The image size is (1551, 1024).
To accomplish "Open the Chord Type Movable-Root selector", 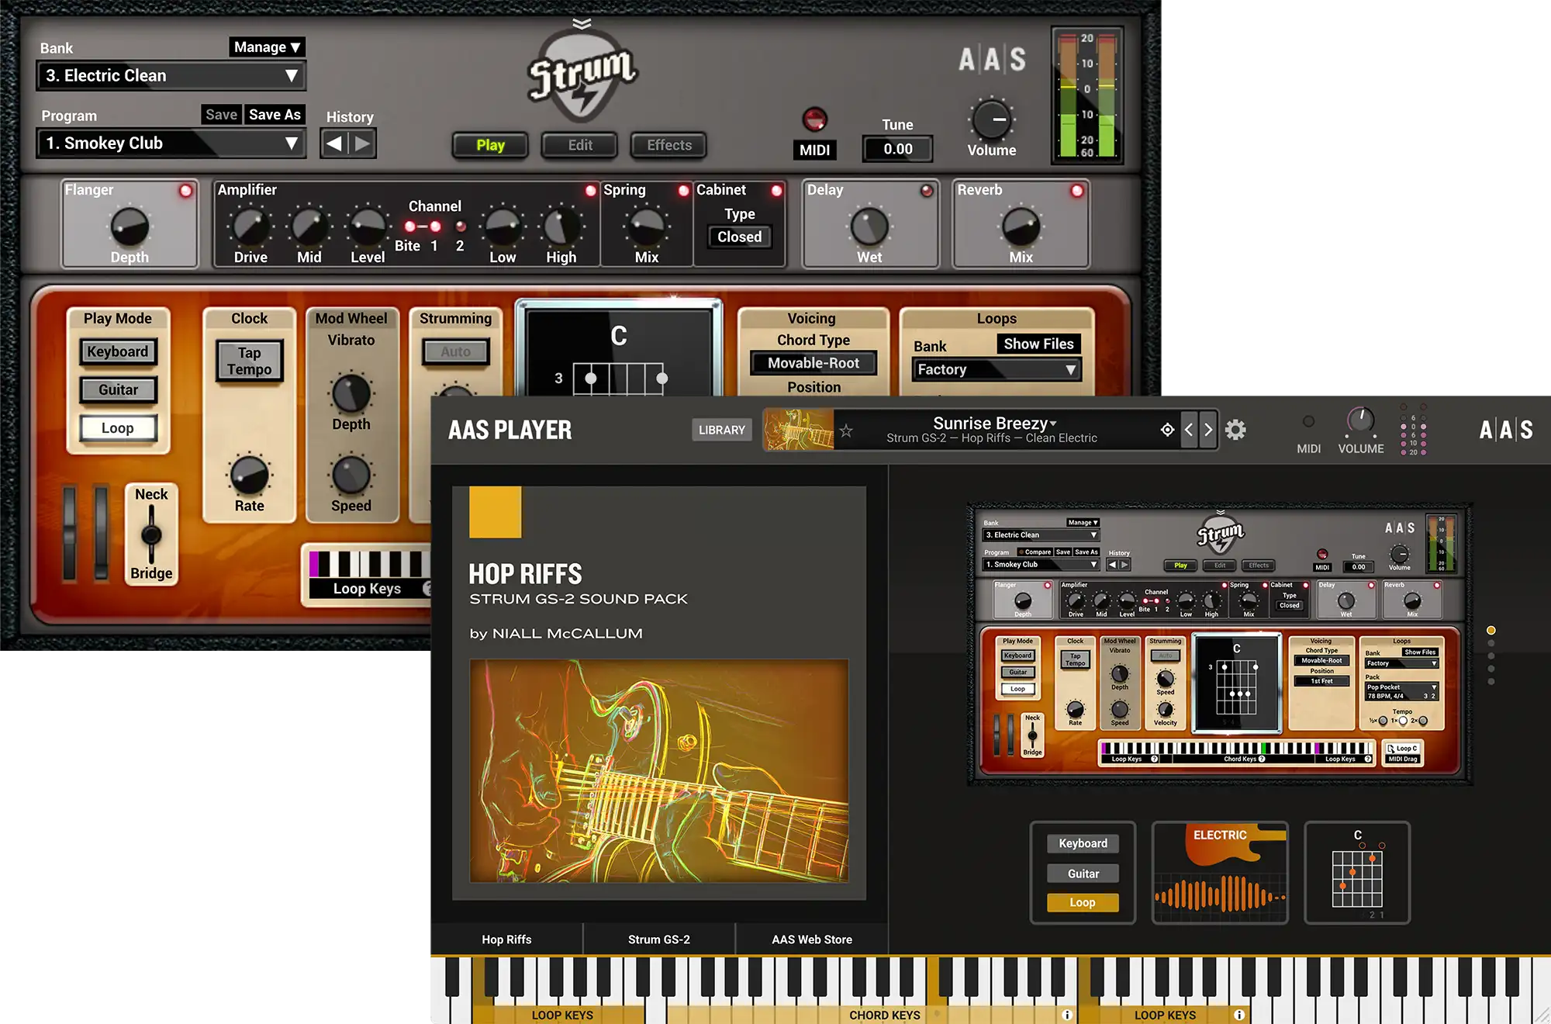I will point(813,363).
